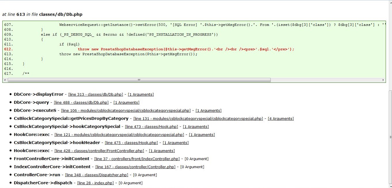The image size is (392, 188).
Task: Open link line 37 - IndexController.php
Action: [x=137, y=159]
